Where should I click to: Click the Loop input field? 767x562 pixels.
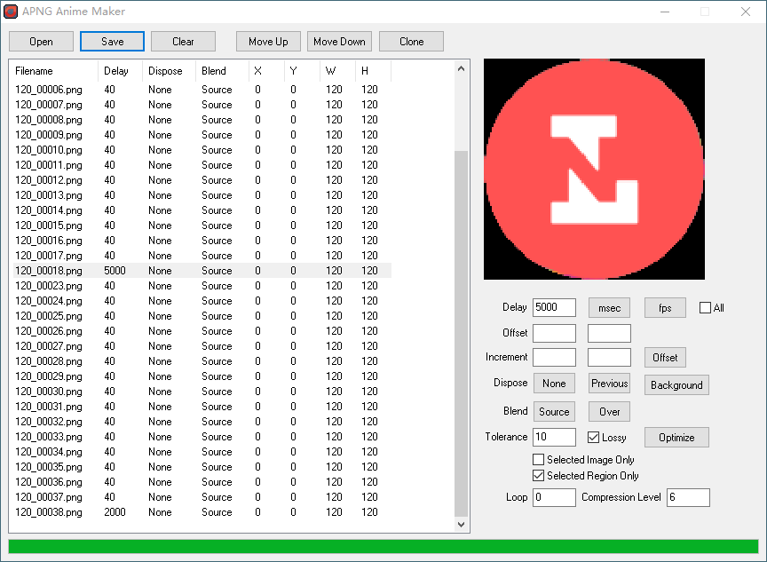pyautogui.click(x=554, y=497)
